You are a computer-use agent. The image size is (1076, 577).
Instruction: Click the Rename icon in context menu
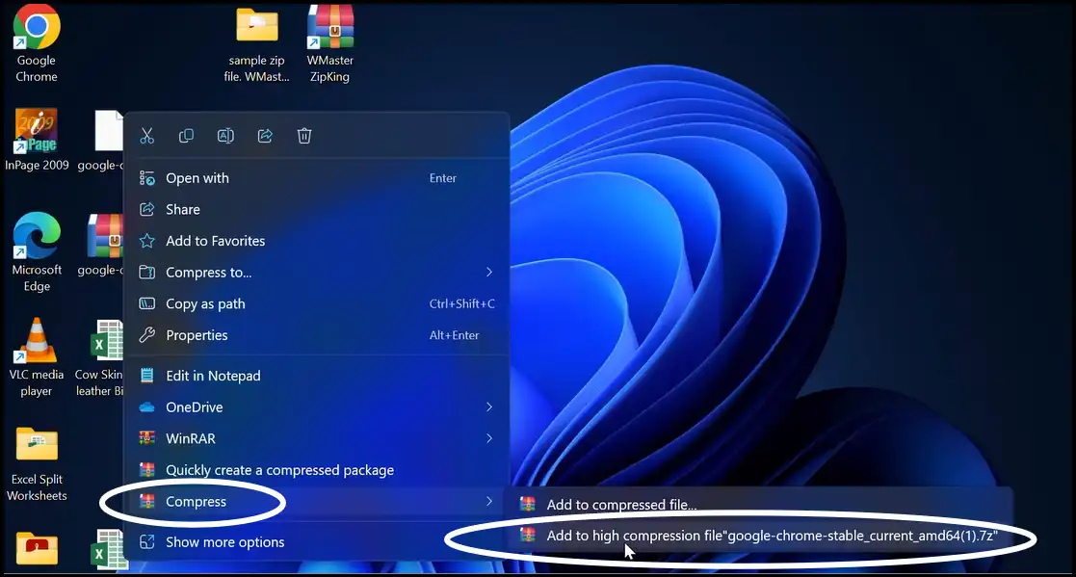[225, 136]
